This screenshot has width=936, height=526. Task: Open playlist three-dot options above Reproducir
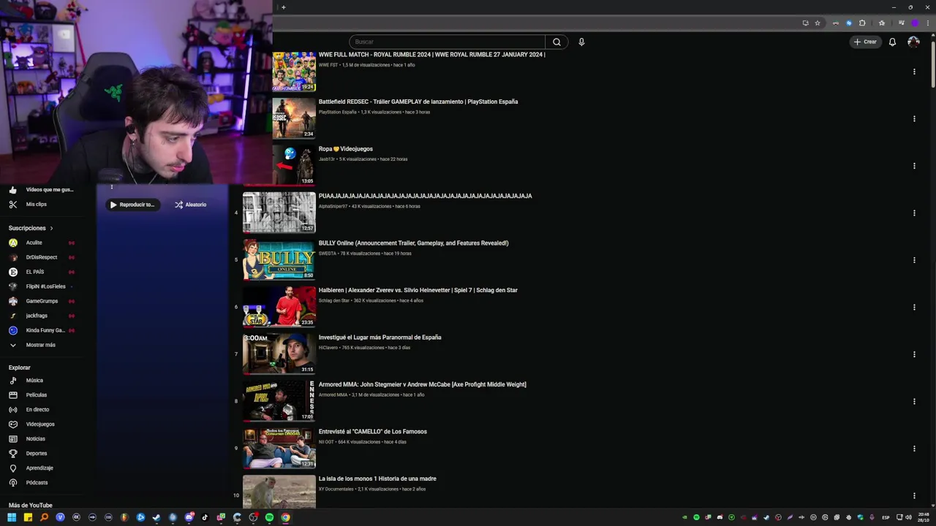[112, 187]
